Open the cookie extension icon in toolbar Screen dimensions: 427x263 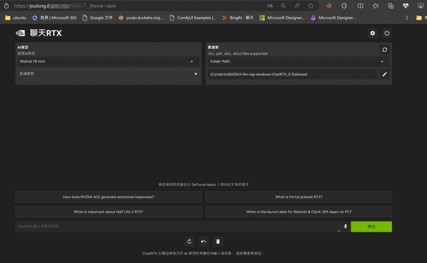(329, 6)
